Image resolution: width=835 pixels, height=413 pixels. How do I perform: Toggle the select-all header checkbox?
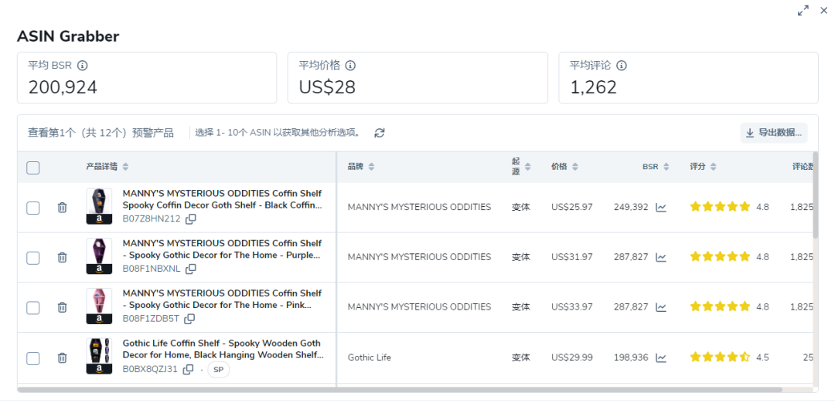click(33, 168)
